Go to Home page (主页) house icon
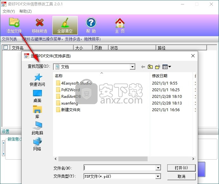 pyautogui.click(x=120, y=23)
